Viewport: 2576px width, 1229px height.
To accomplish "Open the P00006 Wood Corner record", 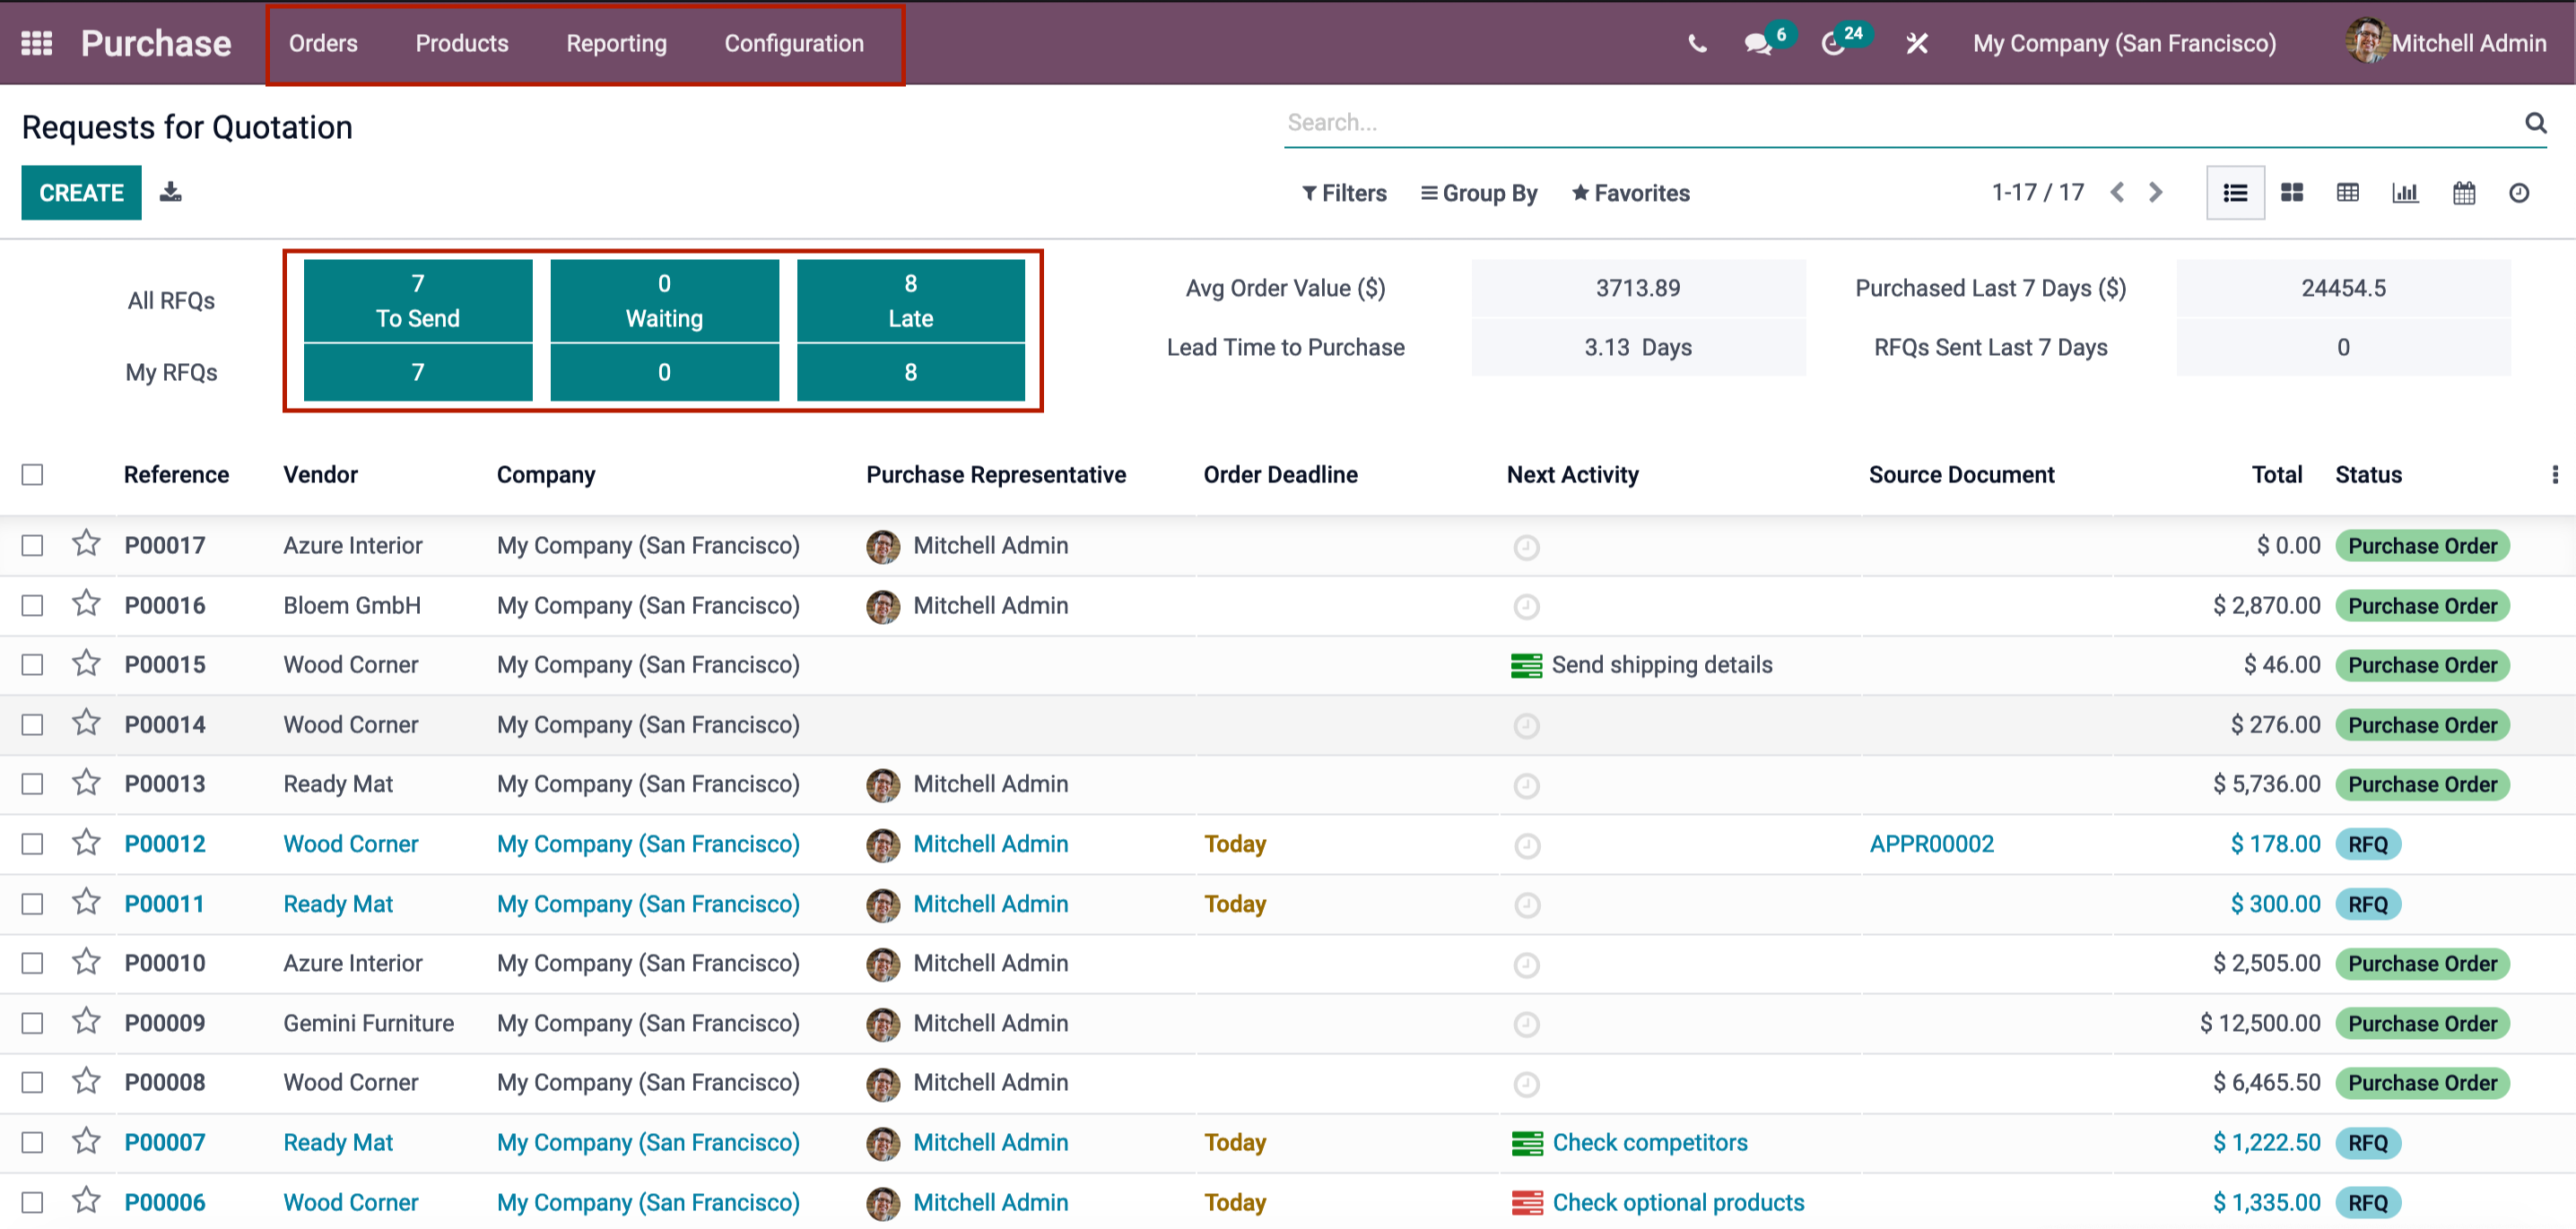I will point(350,1202).
